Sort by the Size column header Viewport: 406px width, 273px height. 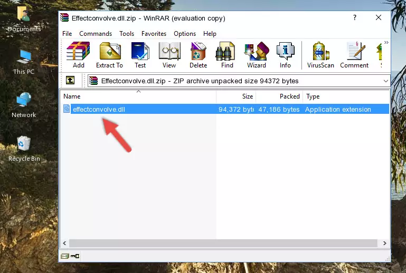[x=236, y=96]
